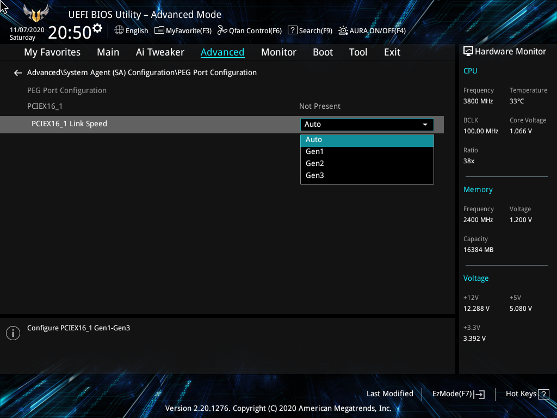Viewport: 557px width, 418px height.
Task: Choose Auto in the link speed list
Action: (x=367, y=140)
